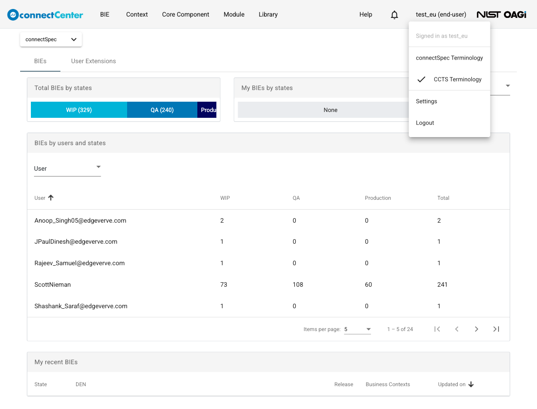Click QA column header
Screen dimensions: 537x409
coord(296,198)
